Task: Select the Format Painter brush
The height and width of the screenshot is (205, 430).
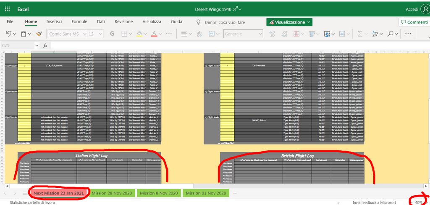Action: coord(39,34)
